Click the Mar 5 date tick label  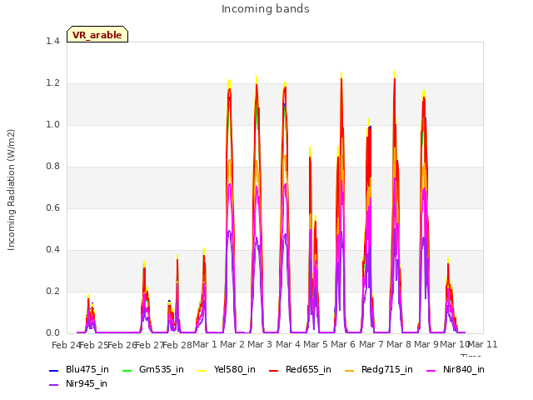coord(316,344)
